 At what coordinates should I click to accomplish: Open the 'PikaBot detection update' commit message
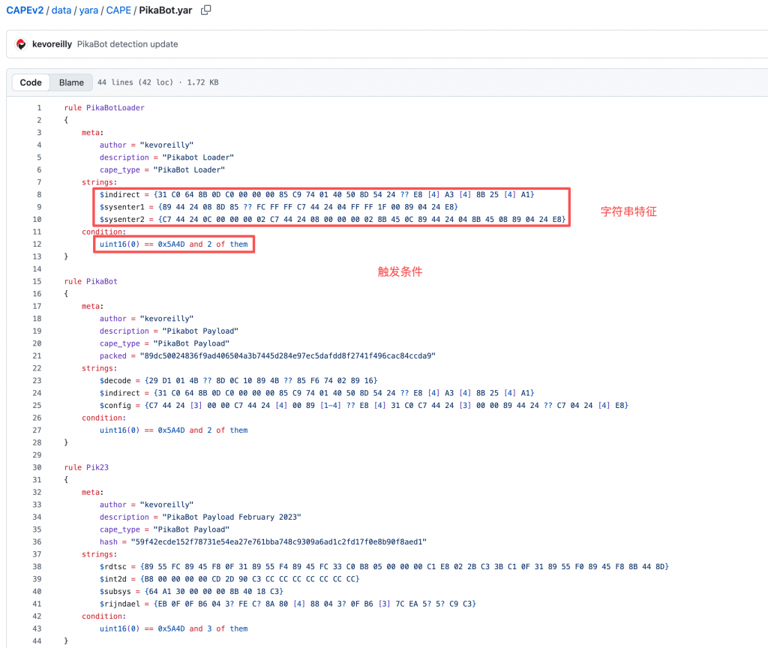pyautogui.click(x=127, y=44)
